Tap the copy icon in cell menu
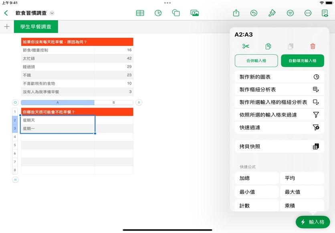The width and height of the screenshot is (335, 233). coord(268,47)
